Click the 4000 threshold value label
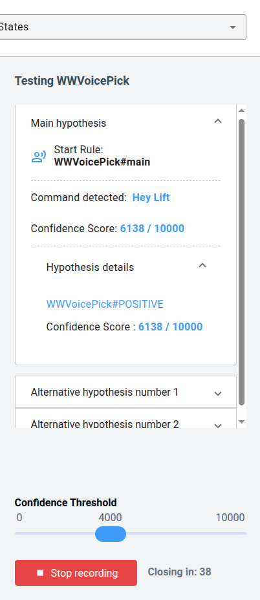 (x=111, y=518)
